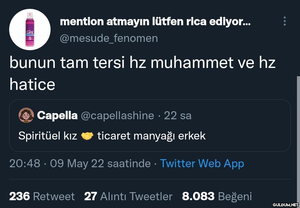Click the handshake emoji in quoted tweet
This screenshot has width=300, height=208.
pyautogui.click(x=87, y=136)
